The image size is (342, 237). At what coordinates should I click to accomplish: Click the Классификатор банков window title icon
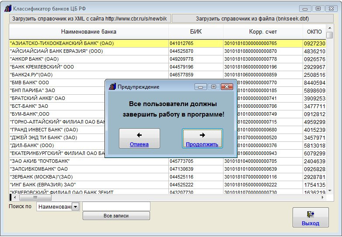[7, 9]
